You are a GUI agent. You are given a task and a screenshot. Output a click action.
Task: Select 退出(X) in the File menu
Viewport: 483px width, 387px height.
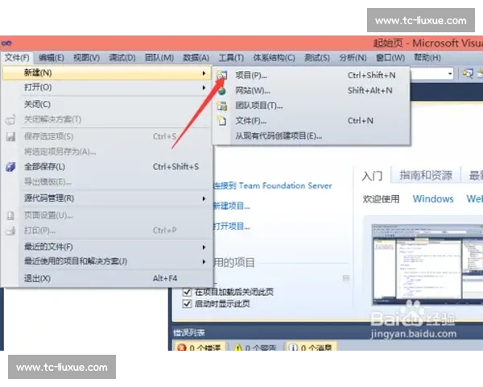106,278
